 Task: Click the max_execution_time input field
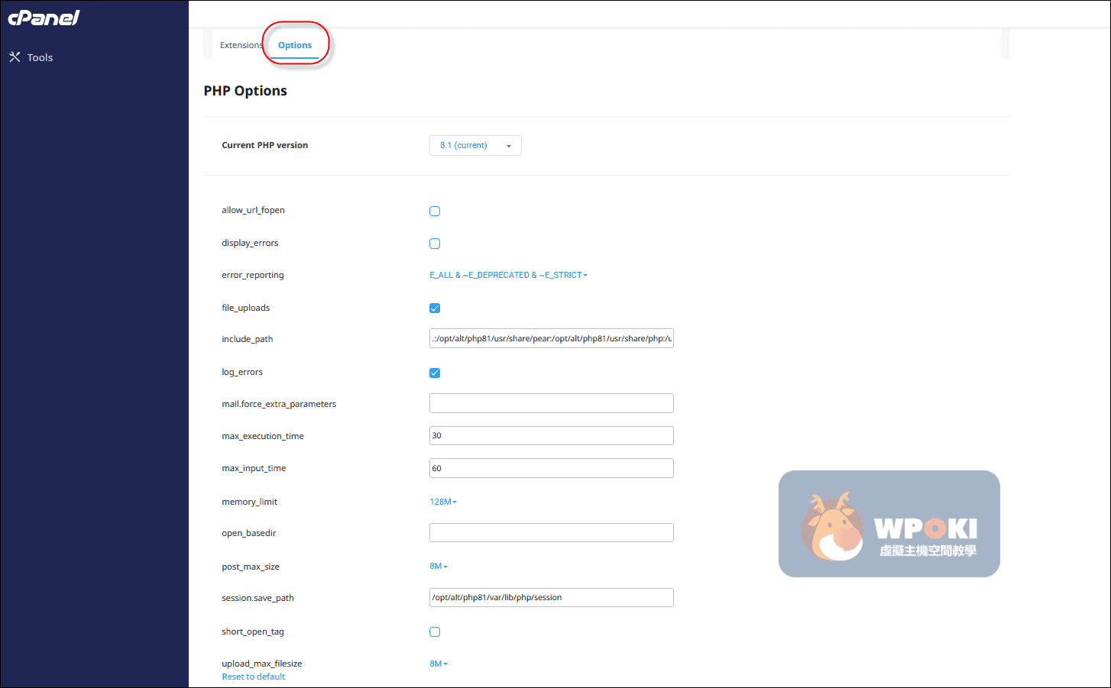point(551,436)
